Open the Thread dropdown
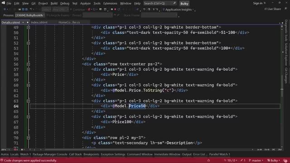This screenshot has height=163, width=290. pos(97,15)
